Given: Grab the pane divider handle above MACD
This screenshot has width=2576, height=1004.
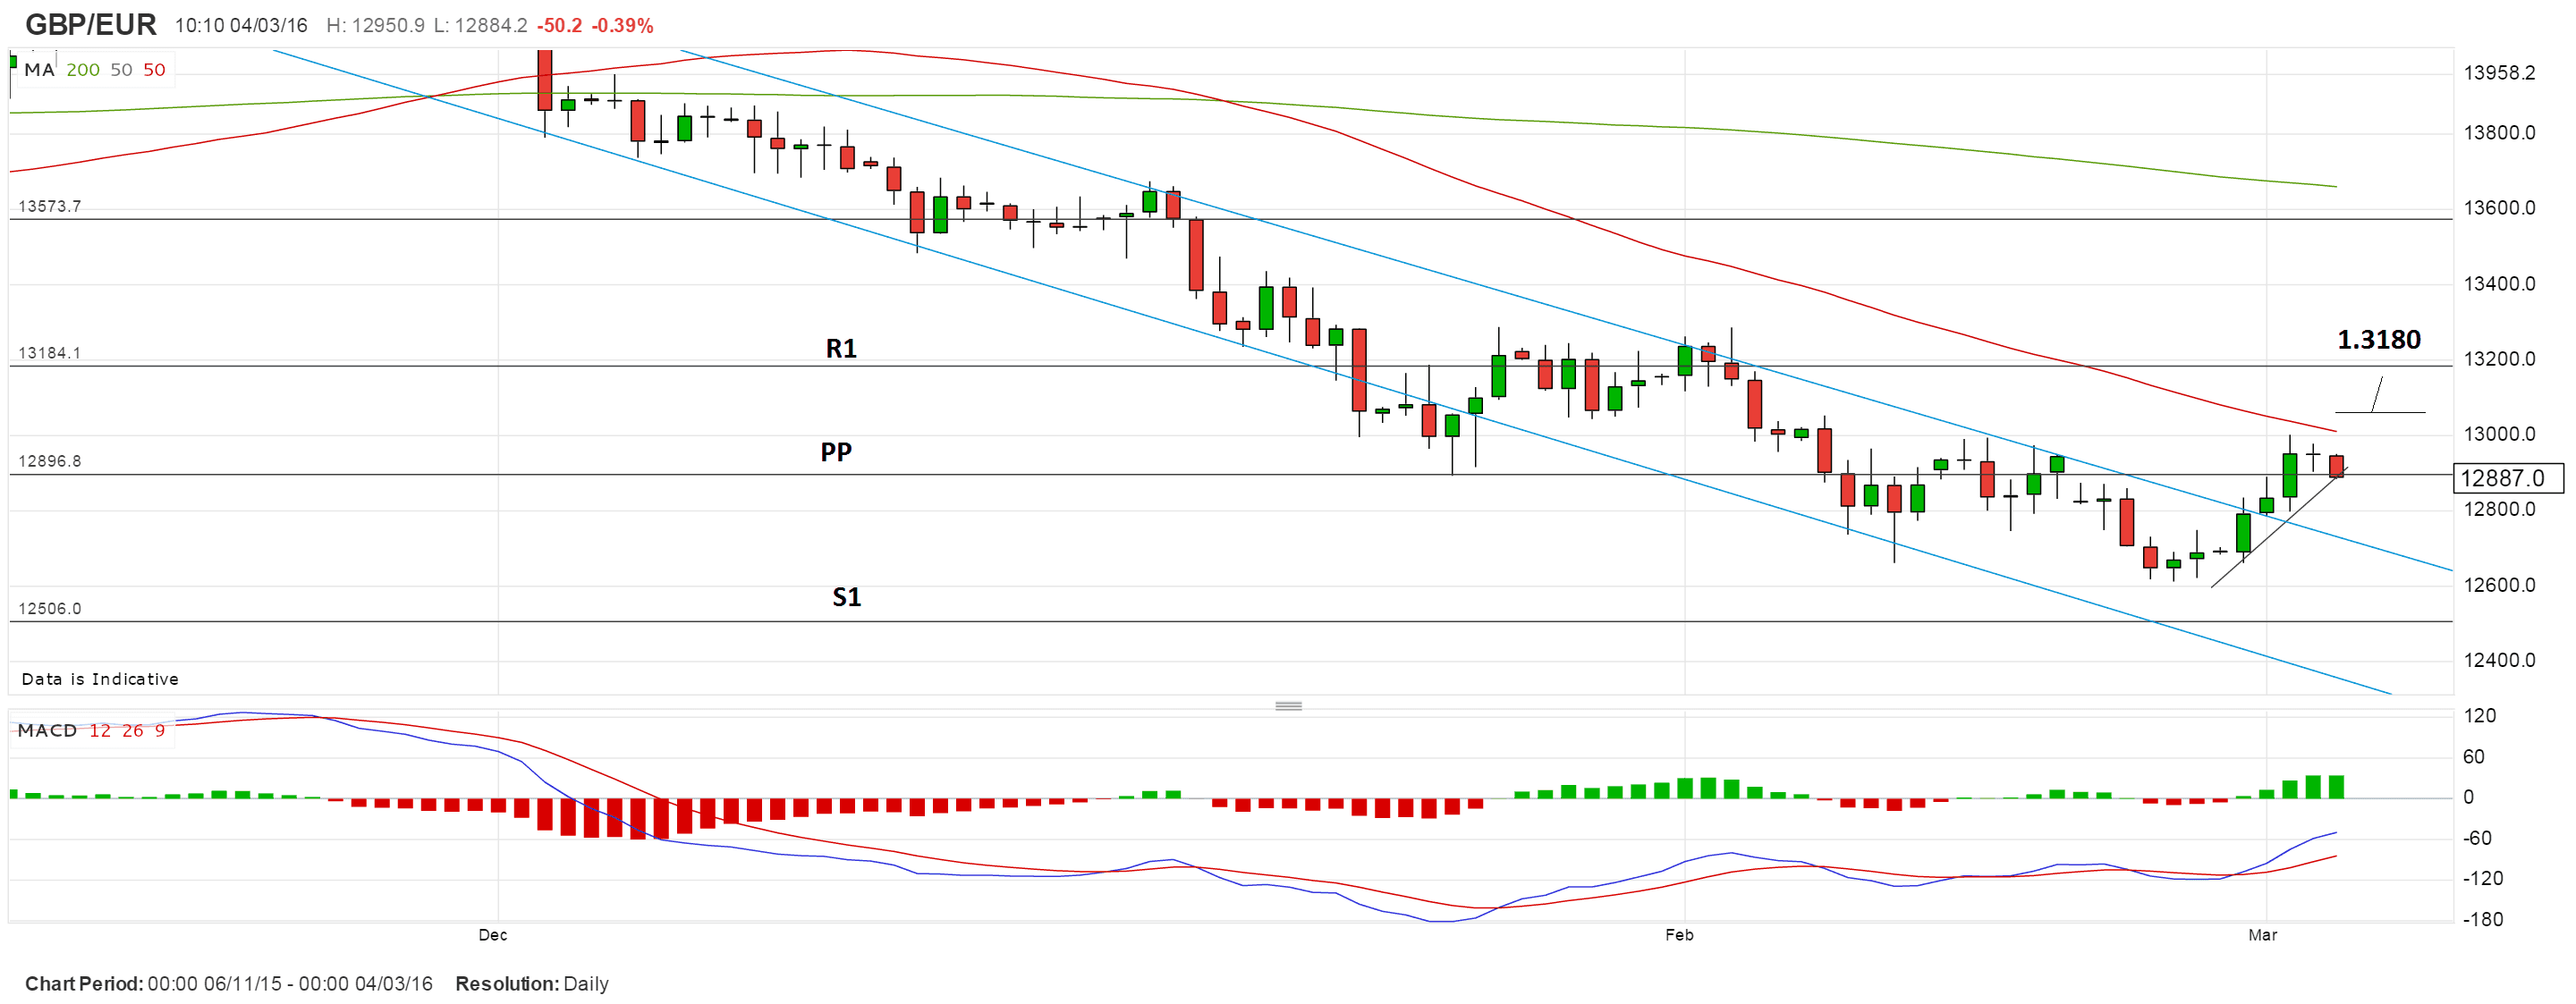Looking at the screenshot, I should pyautogui.click(x=1288, y=706).
